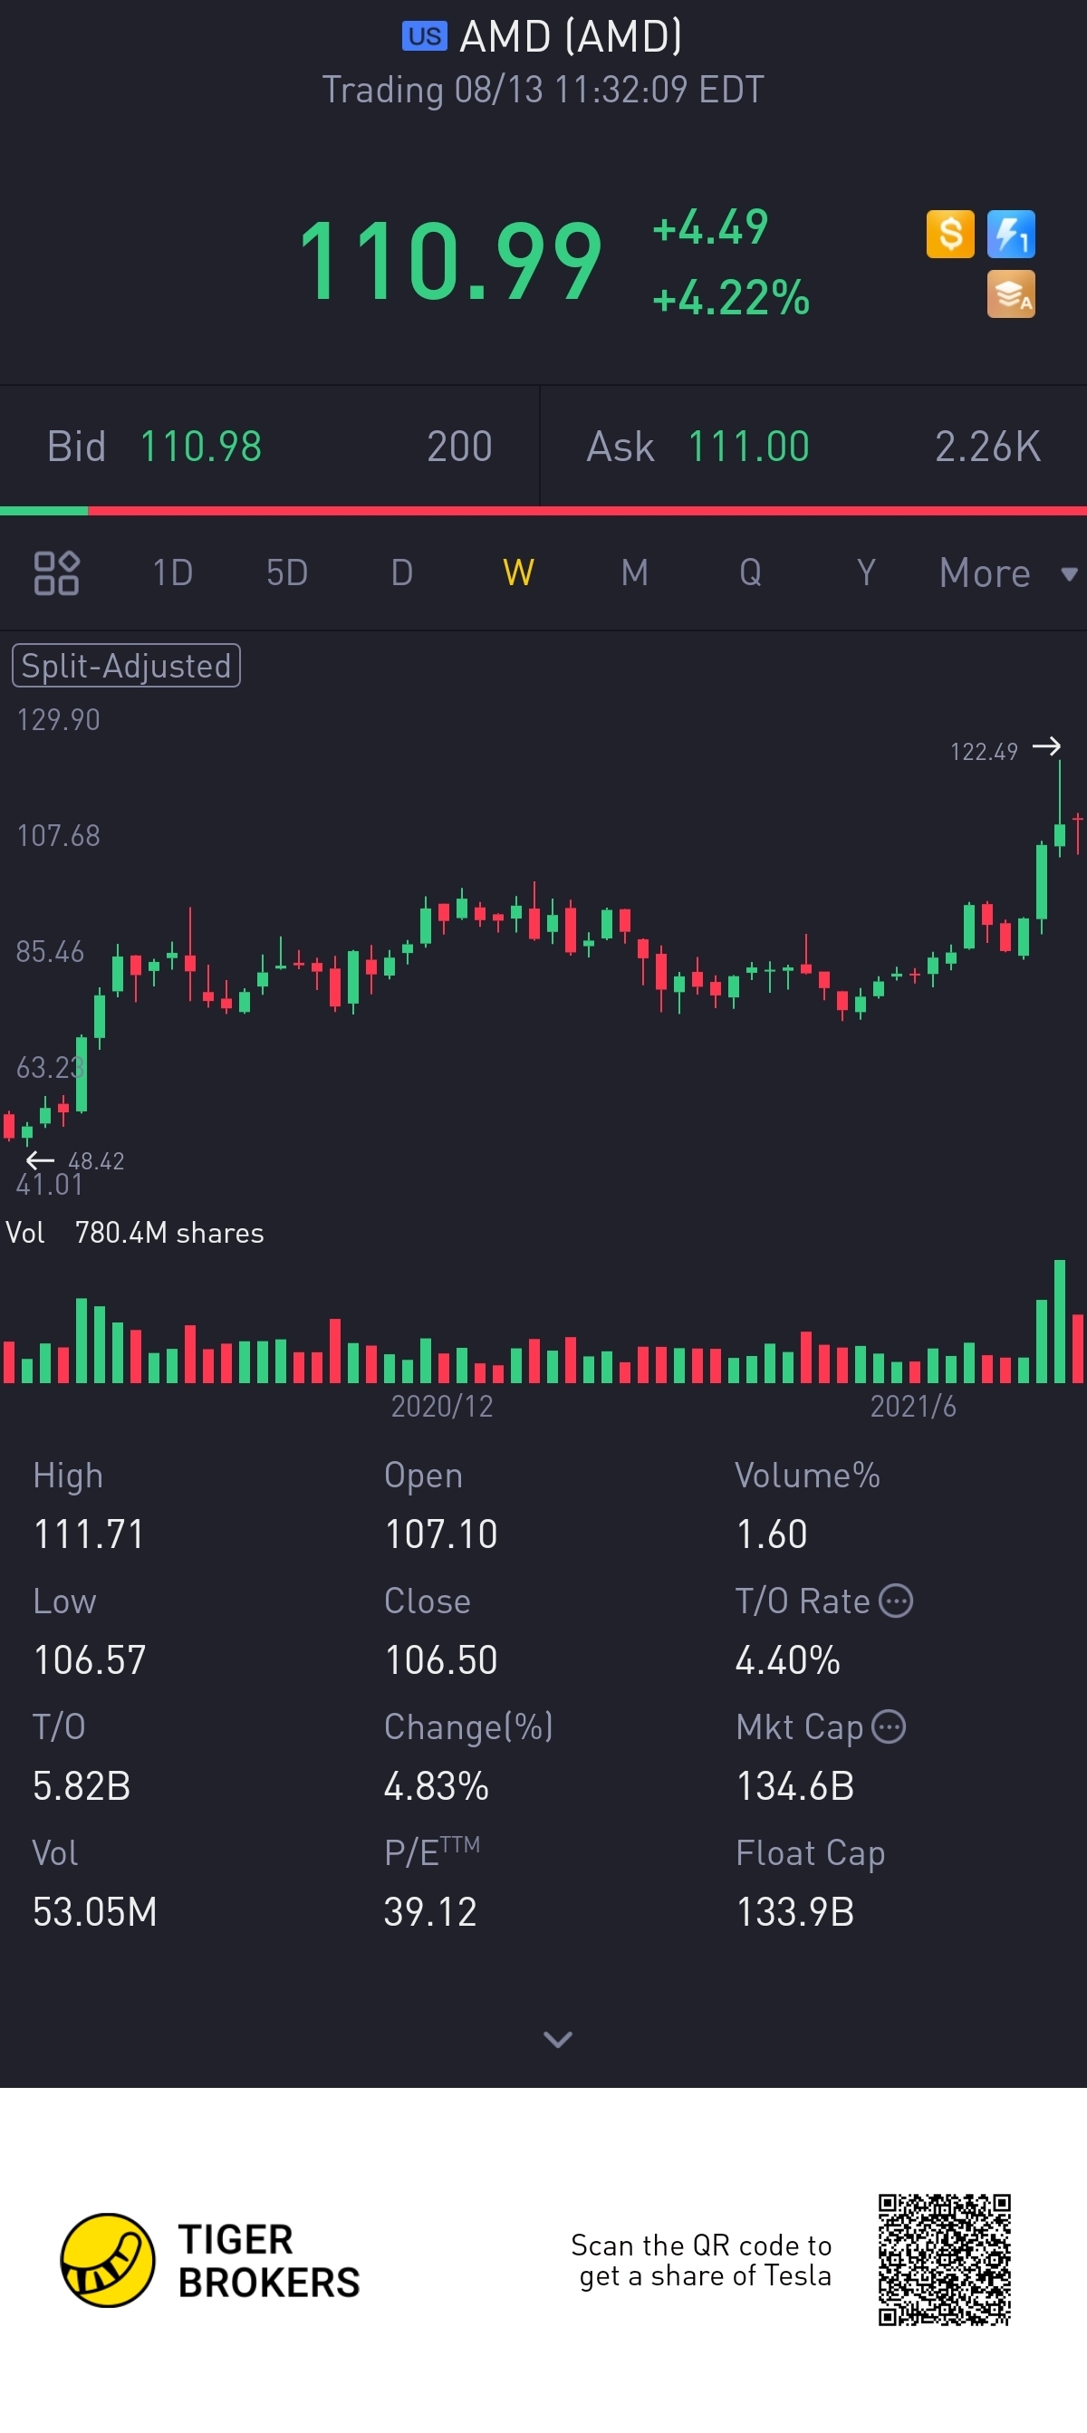Tap the US market flag badge
The width and height of the screenshot is (1087, 2433).
(424, 37)
